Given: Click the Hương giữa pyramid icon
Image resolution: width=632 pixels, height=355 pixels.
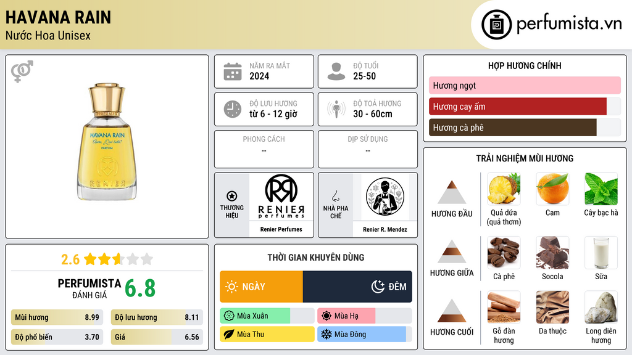Looking at the screenshot, I should [x=452, y=251].
